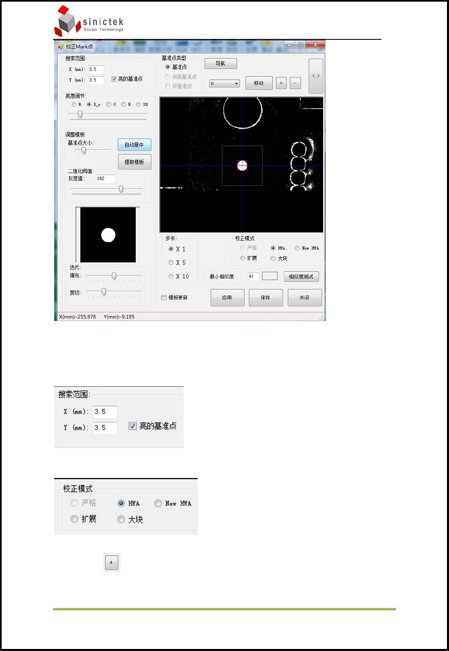Click the 自动居中 auto-center button
Image resolution: width=449 pixels, height=651 pixels.
(134, 145)
